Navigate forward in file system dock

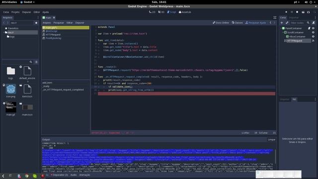coord(7,23)
